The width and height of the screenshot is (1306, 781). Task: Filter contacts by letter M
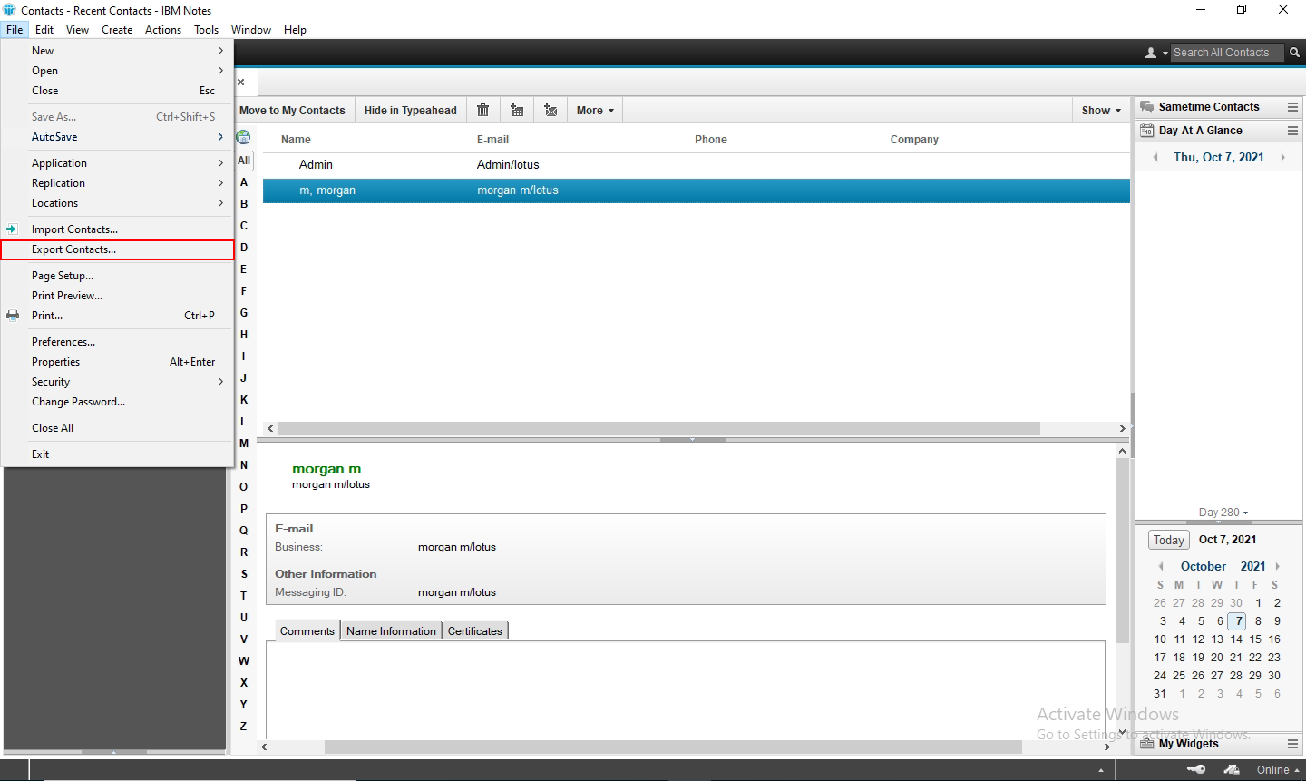point(244,444)
